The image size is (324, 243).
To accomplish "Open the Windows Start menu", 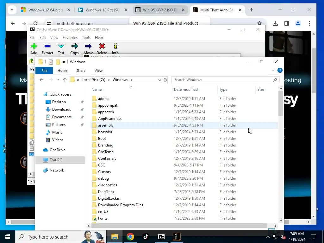I will pyautogui.click(x=8, y=237).
